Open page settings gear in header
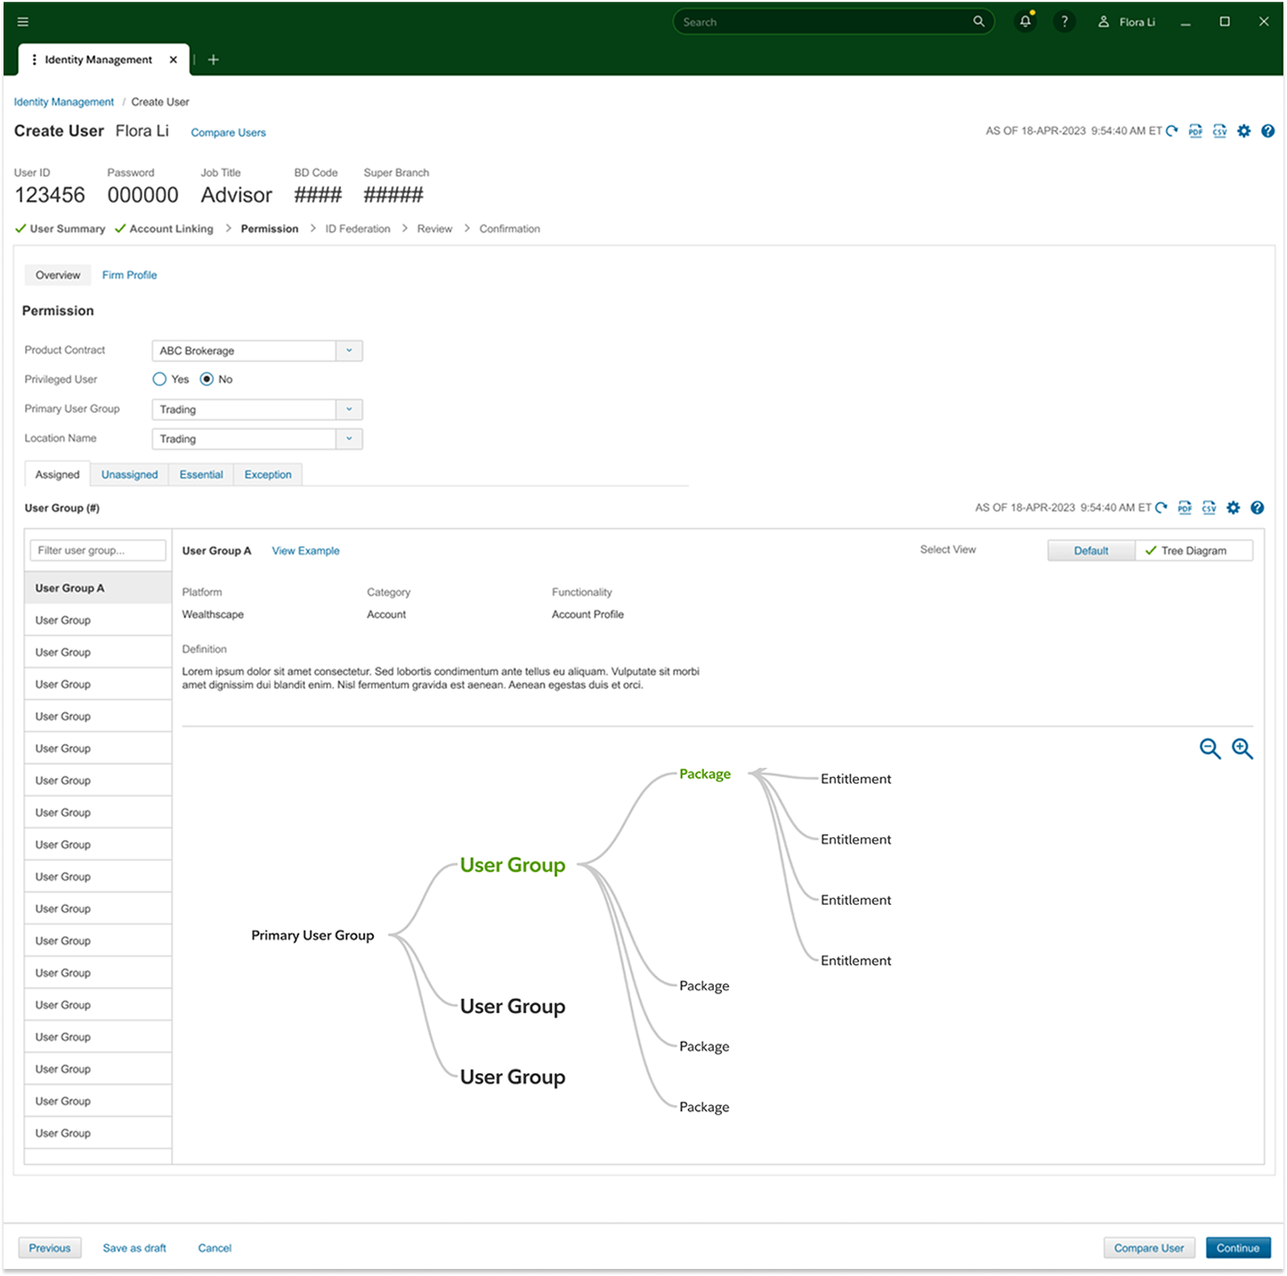The width and height of the screenshot is (1287, 1276). tap(1244, 131)
